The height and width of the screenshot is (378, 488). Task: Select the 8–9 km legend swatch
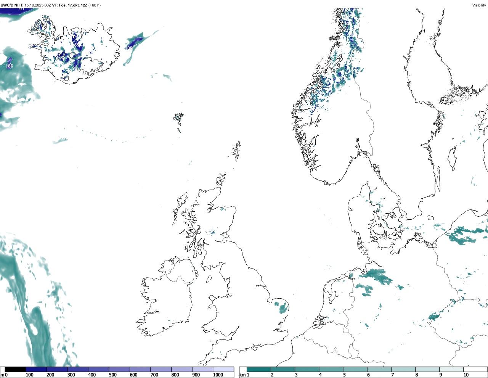coord(427,369)
